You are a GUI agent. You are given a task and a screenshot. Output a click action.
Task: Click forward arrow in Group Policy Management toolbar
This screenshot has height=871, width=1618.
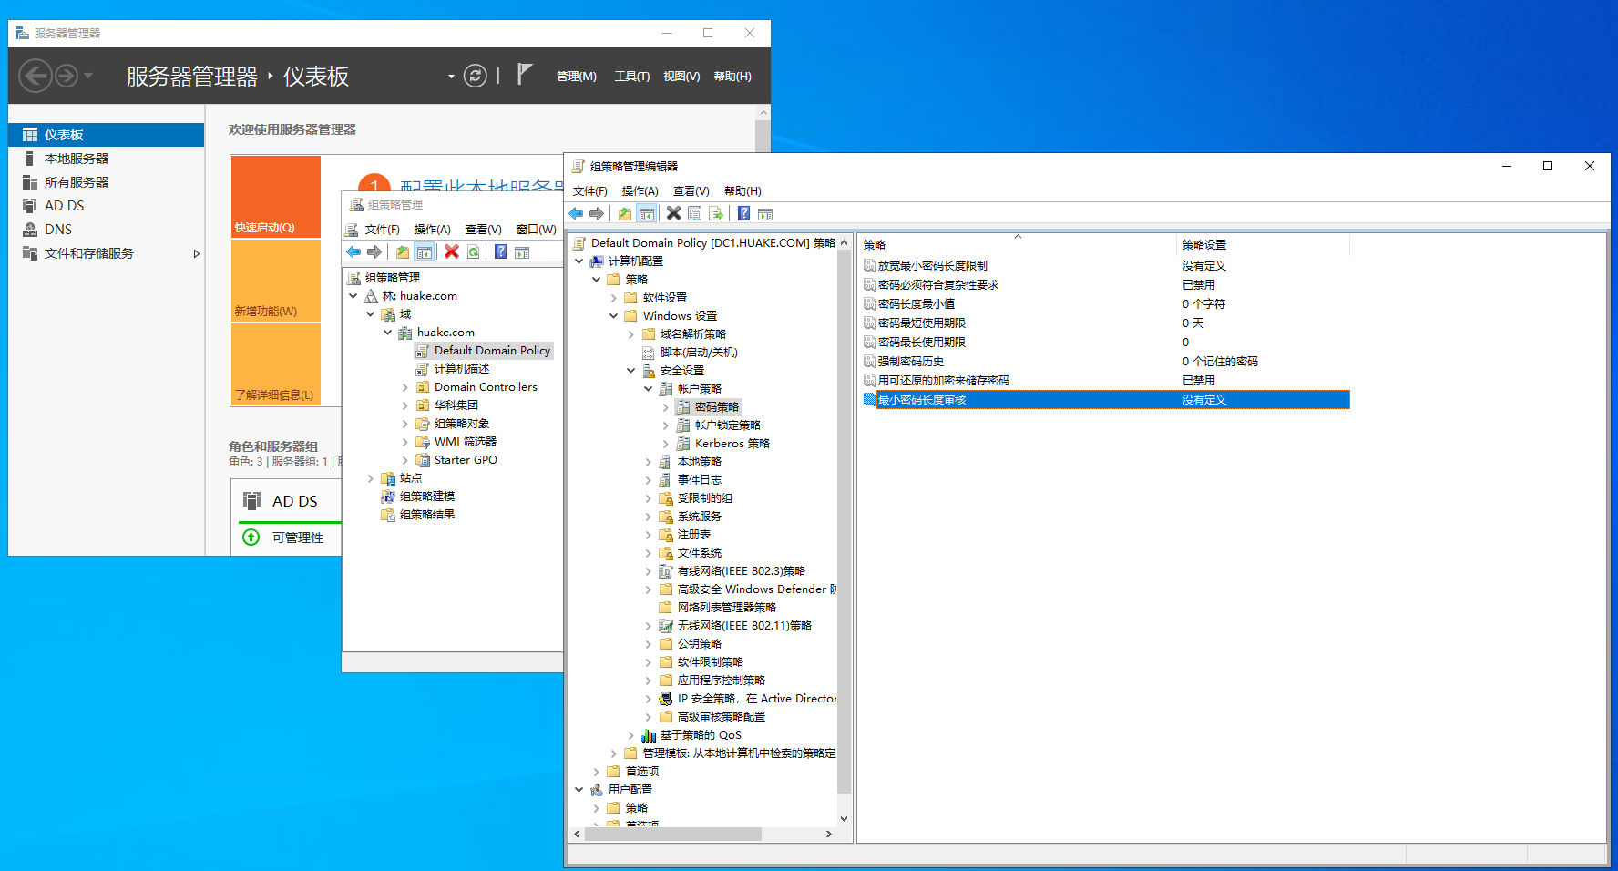point(374,252)
